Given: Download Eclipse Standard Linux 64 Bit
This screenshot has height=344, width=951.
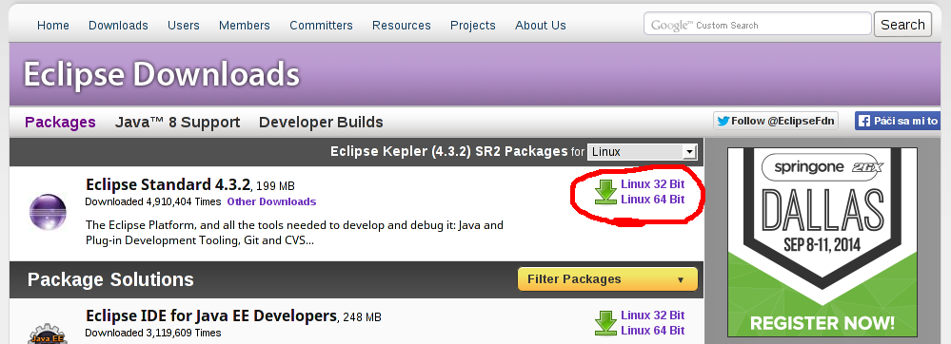Looking at the screenshot, I should (x=653, y=200).
